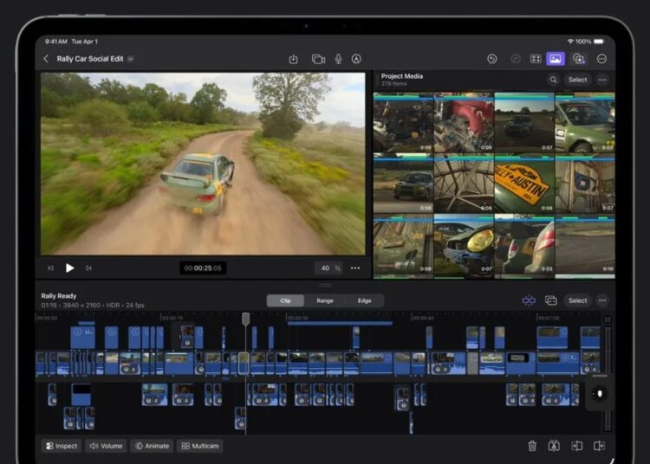Click the timeline playhead handle
650x464 pixels.
245,319
